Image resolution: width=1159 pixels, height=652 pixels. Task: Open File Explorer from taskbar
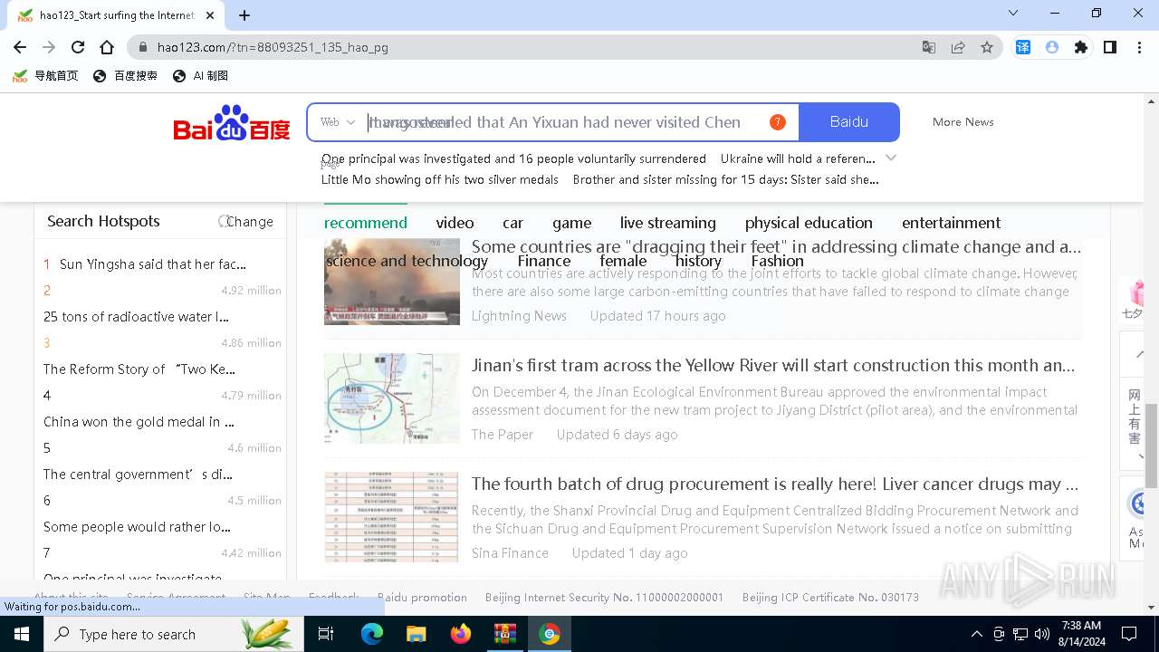tap(416, 634)
